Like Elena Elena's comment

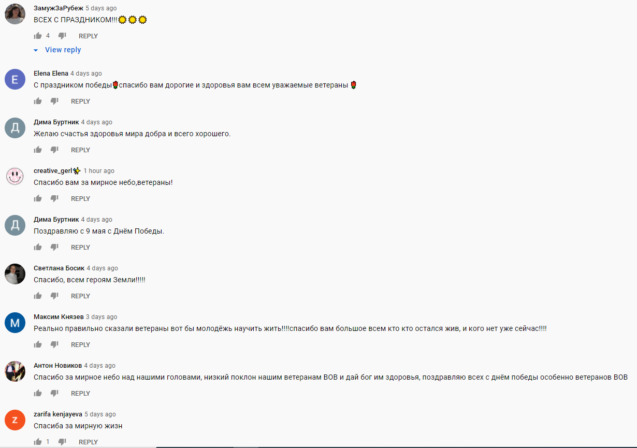pos(38,101)
